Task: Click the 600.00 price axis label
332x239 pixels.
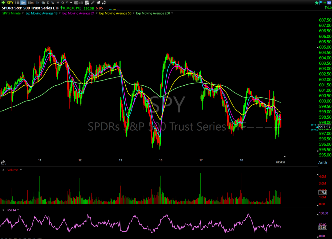Action: pos(325,101)
